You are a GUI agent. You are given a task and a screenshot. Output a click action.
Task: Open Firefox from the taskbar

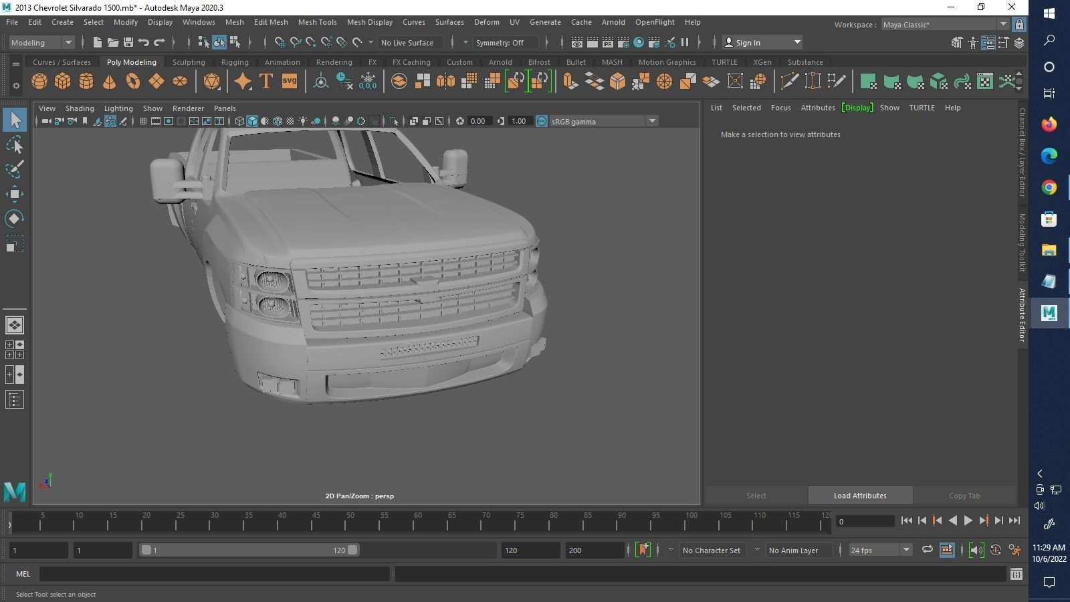[1049, 124]
